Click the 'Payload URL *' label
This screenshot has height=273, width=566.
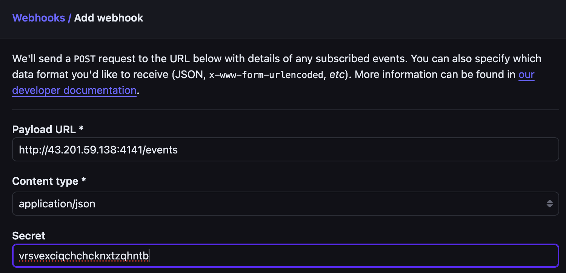click(48, 129)
